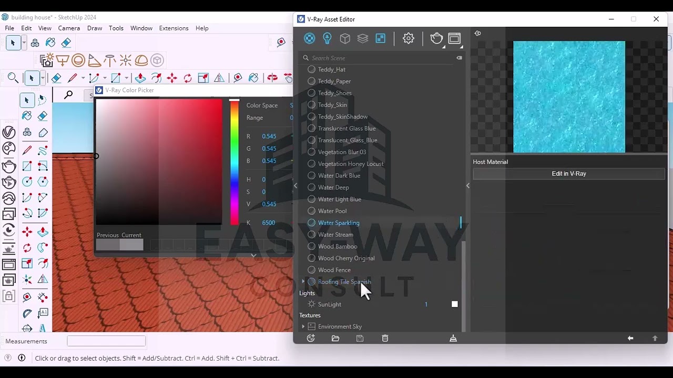Add a new asset in Asset Editor

coord(311,338)
